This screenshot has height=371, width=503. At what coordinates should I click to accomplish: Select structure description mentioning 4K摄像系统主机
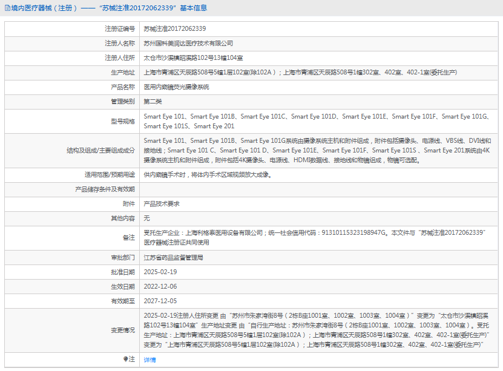tap(317, 150)
